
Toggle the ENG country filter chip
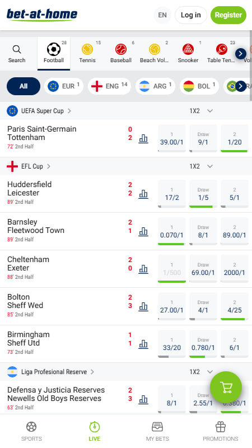[109, 86]
